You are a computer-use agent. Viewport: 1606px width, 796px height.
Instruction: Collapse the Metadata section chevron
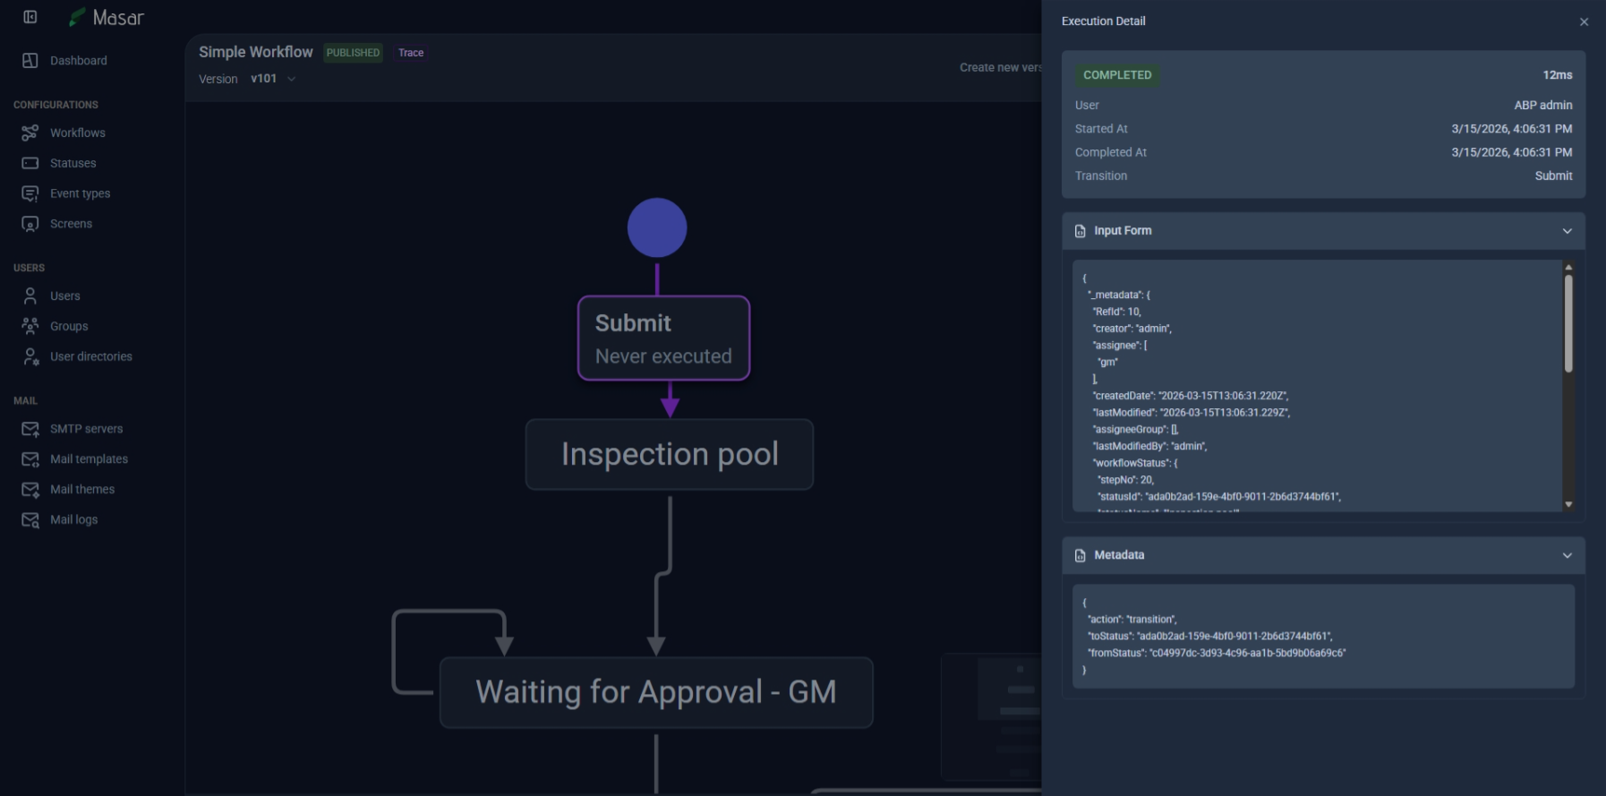click(x=1567, y=555)
